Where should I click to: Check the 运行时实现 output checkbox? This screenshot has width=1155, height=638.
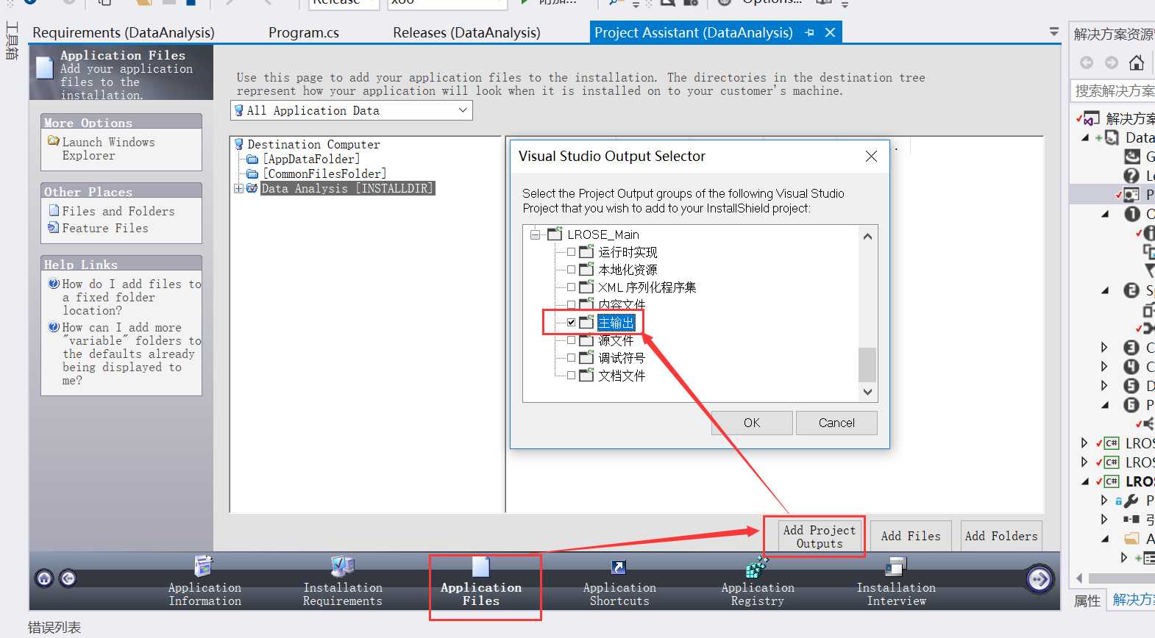571,251
